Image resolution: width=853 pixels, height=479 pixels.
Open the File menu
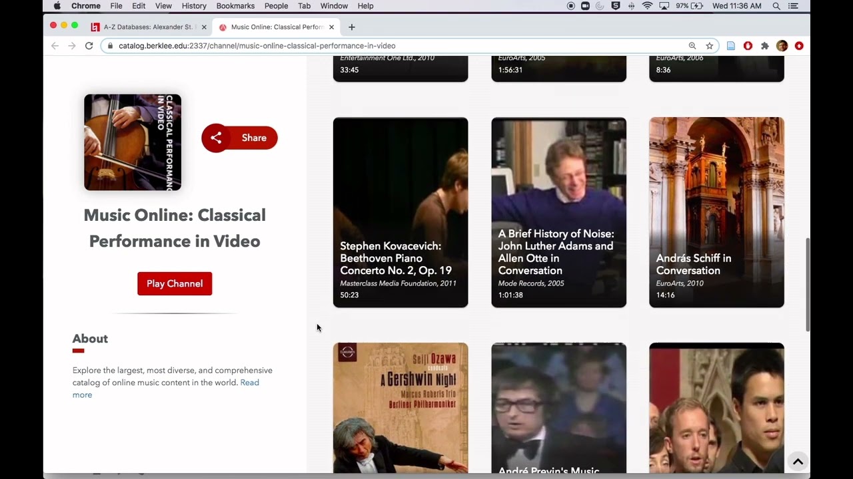116,6
